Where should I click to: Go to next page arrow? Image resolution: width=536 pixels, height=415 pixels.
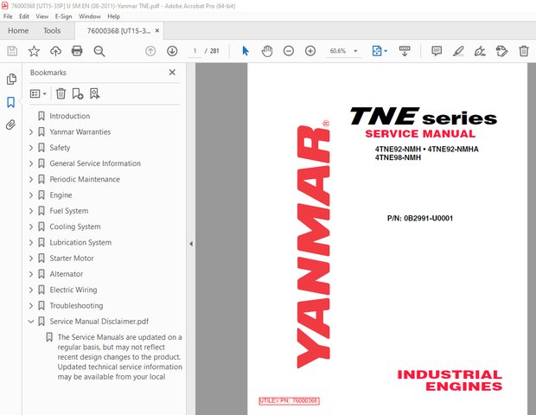(x=172, y=51)
